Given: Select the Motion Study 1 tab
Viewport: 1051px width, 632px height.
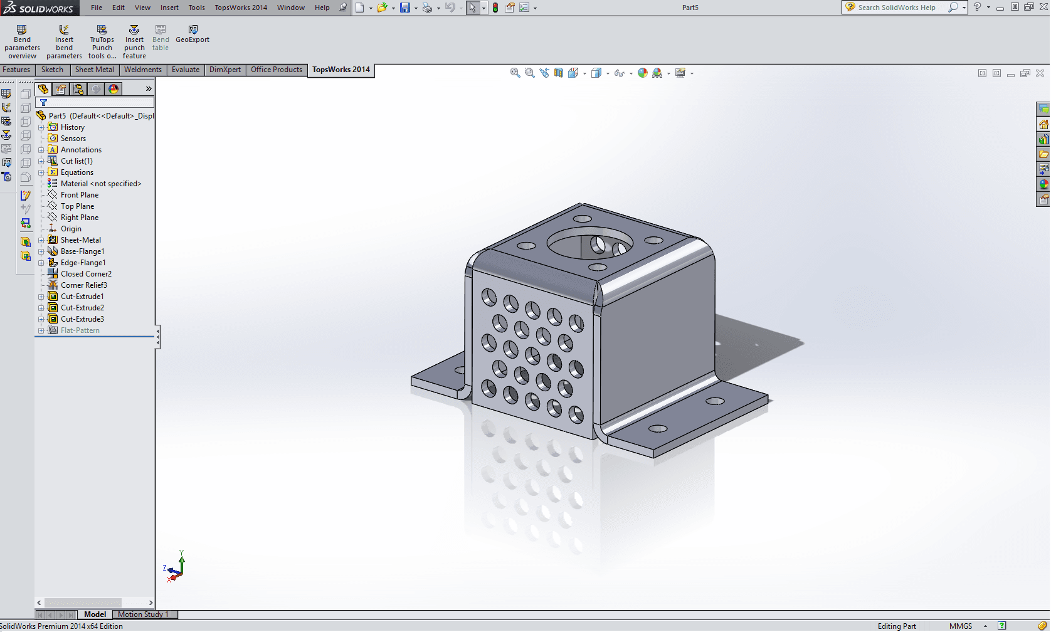Looking at the screenshot, I should point(143,614).
